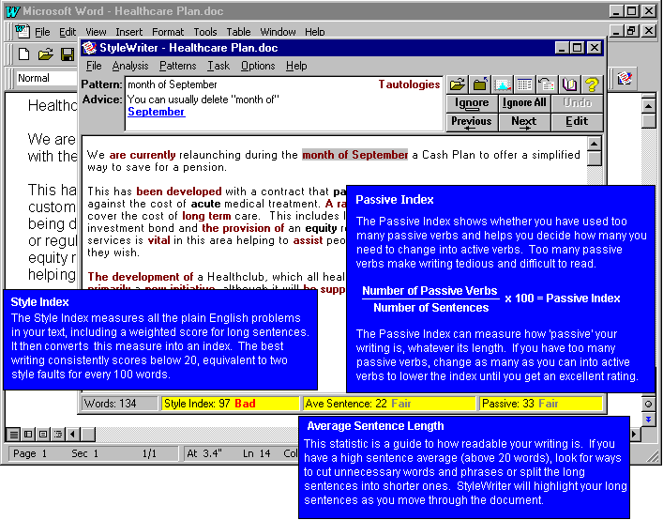Click the September suggestion link
This screenshot has height=520, width=663.
157,112
